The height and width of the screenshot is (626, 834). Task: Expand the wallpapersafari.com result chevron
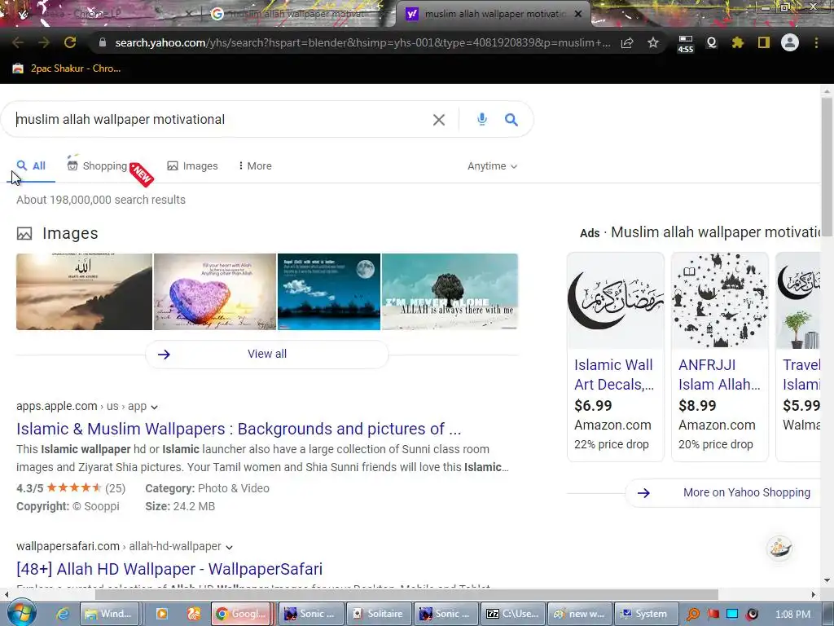coord(229,547)
